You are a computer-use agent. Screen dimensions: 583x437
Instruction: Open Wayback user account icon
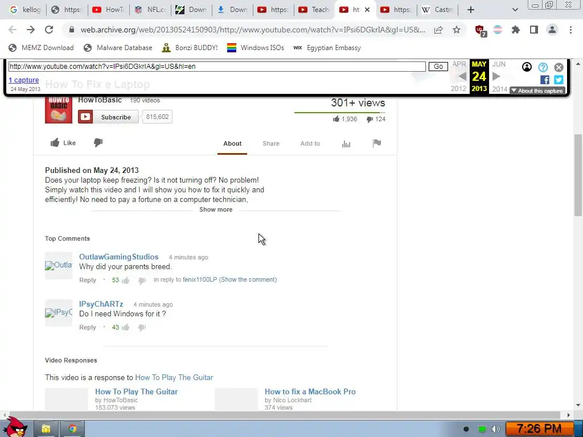click(527, 67)
